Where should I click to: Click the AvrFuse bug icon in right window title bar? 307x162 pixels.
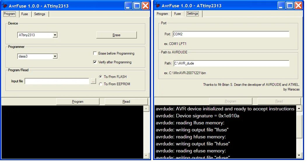pyautogui.click(x=158, y=6)
